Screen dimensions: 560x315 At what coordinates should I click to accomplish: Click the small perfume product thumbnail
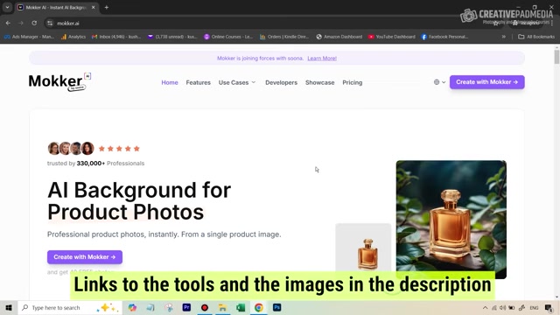(363, 248)
